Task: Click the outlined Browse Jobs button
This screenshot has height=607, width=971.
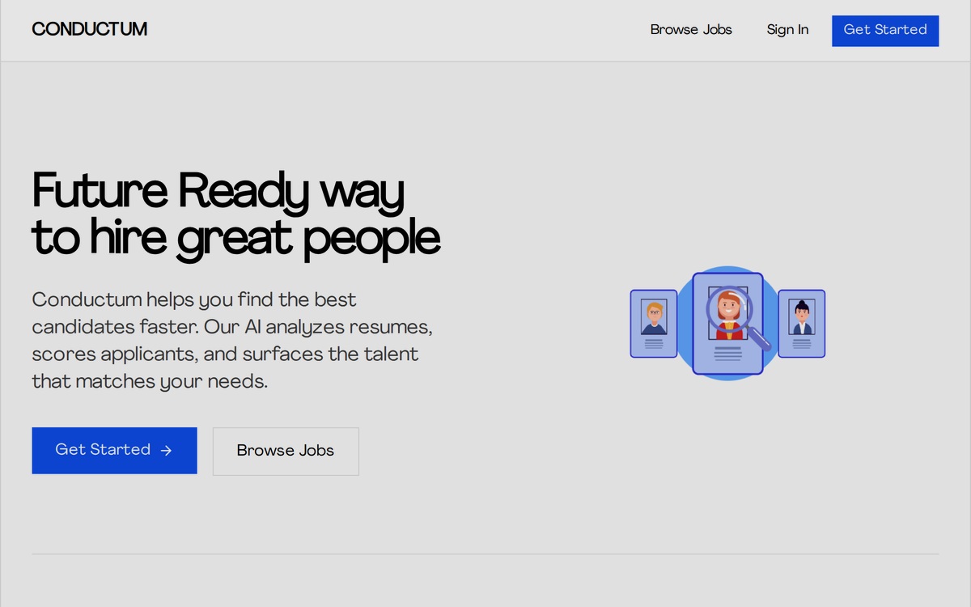Action: coord(286,451)
